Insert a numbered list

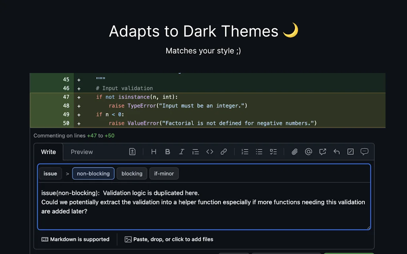[x=245, y=152]
